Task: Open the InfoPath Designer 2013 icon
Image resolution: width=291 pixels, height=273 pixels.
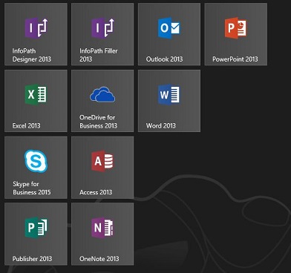Action: click(36, 27)
